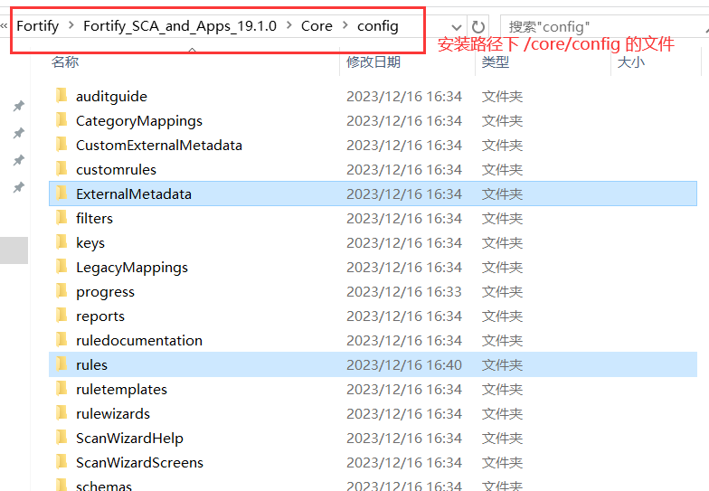The image size is (709, 491).
Task: Show hidden breadcrumb path via double chevron
Action: click(4, 25)
